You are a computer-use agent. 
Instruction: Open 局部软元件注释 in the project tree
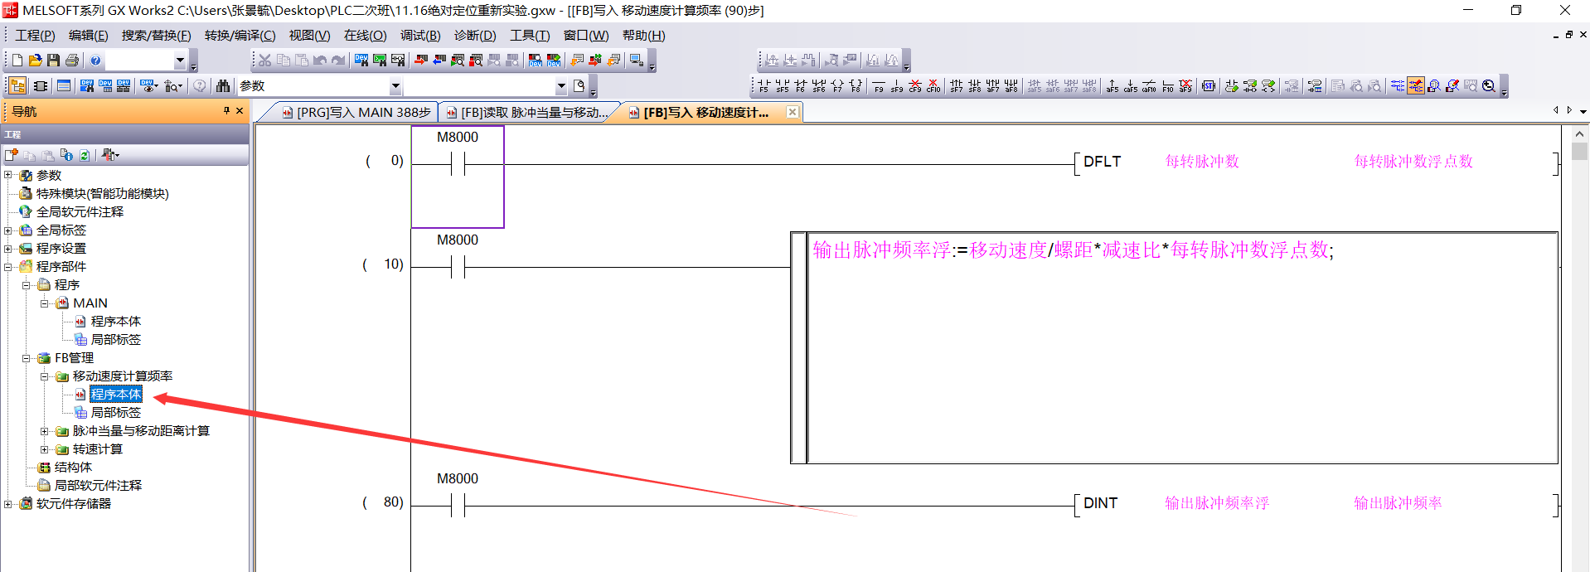pyautogui.click(x=98, y=486)
